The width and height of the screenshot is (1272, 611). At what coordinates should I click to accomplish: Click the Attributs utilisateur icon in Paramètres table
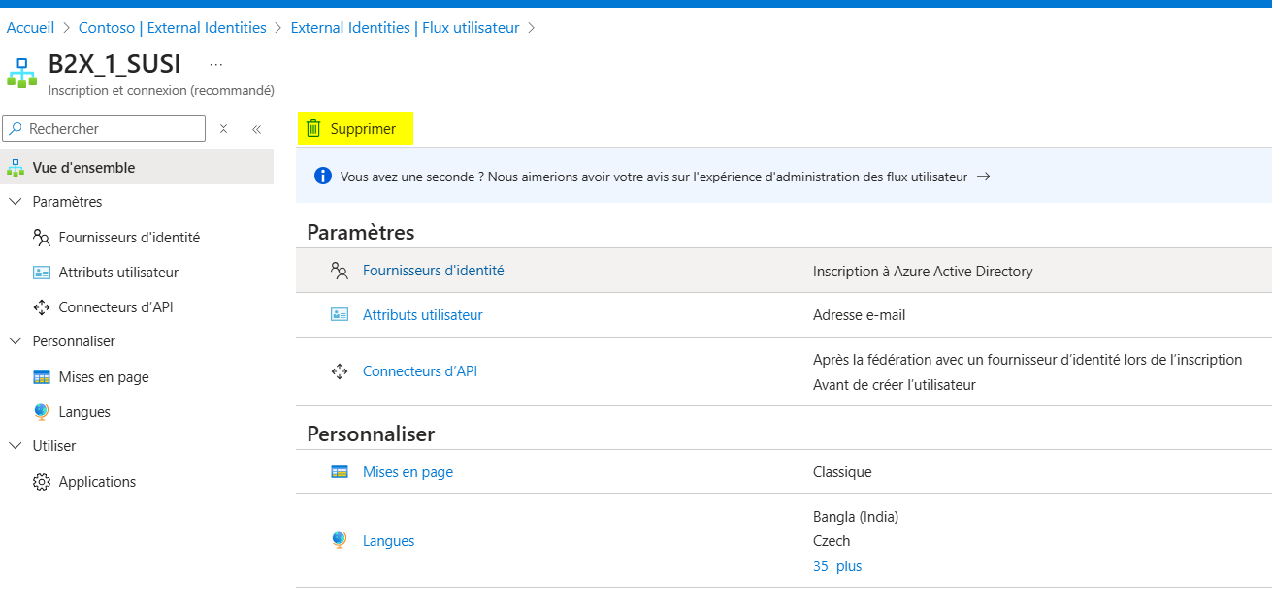(x=340, y=315)
